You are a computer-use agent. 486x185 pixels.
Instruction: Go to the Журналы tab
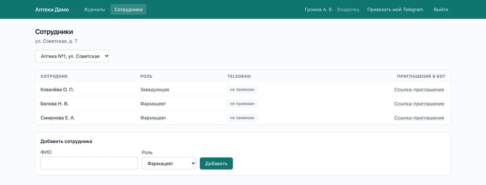pyautogui.click(x=94, y=10)
